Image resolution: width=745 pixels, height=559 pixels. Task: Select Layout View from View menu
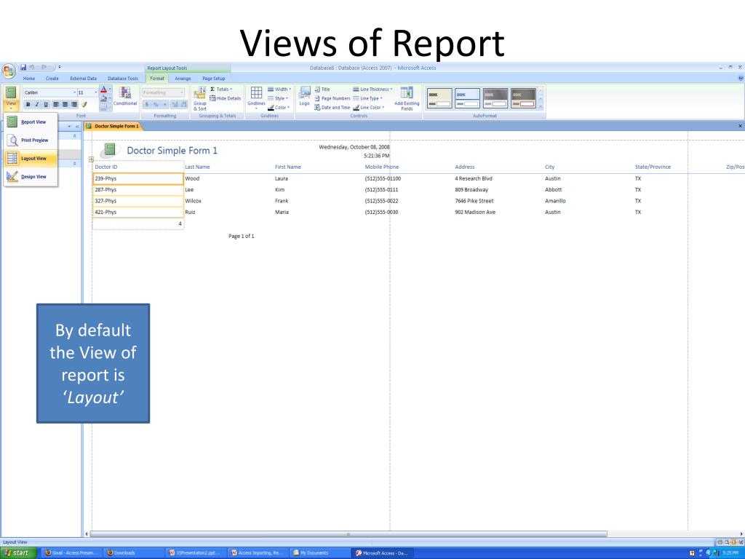tap(31, 158)
